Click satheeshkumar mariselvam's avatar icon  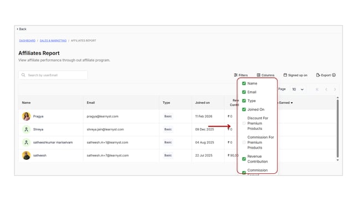(26, 142)
